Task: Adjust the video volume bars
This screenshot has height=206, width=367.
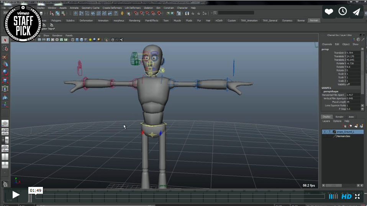Action: [x=333, y=196]
